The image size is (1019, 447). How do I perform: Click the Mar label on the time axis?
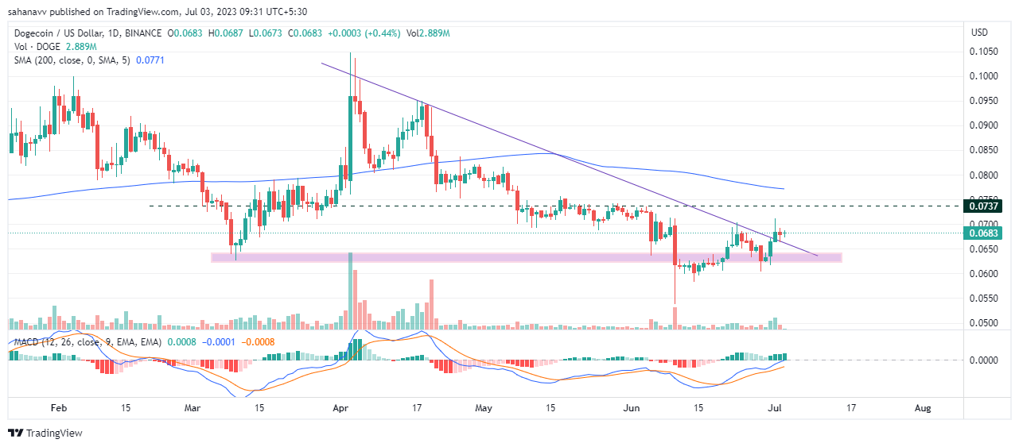pos(194,408)
